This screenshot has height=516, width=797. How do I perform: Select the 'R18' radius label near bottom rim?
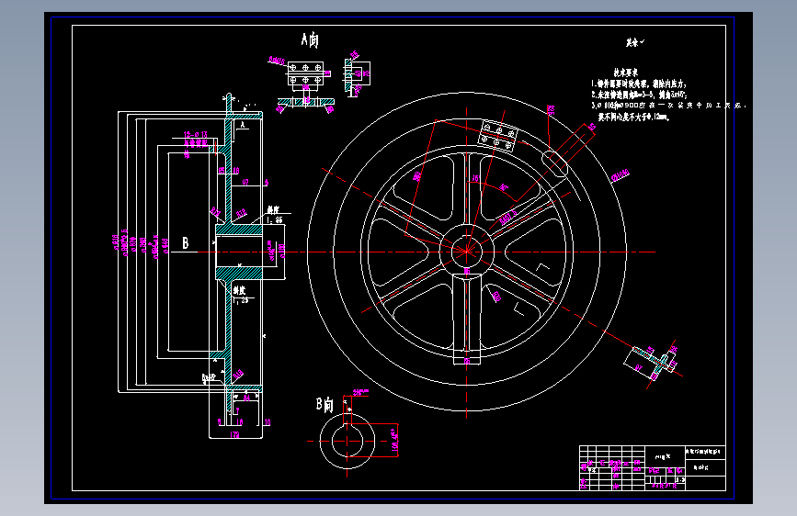(238, 376)
